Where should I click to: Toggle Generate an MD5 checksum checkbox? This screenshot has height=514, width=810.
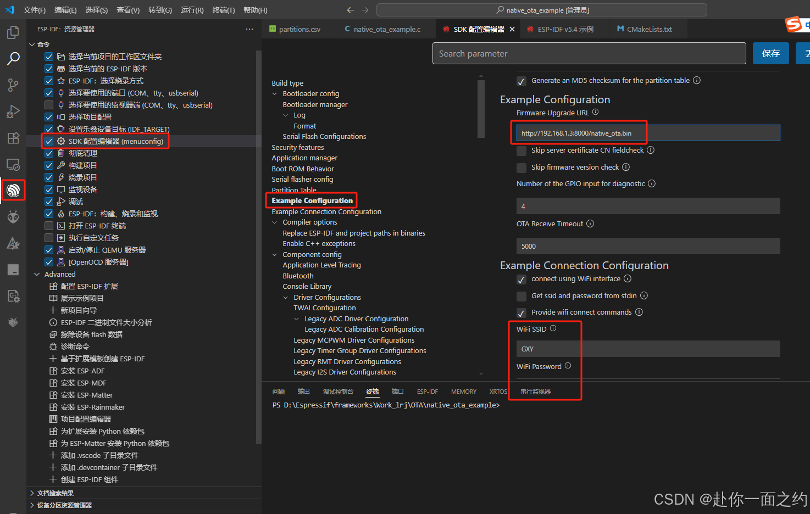point(521,81)
